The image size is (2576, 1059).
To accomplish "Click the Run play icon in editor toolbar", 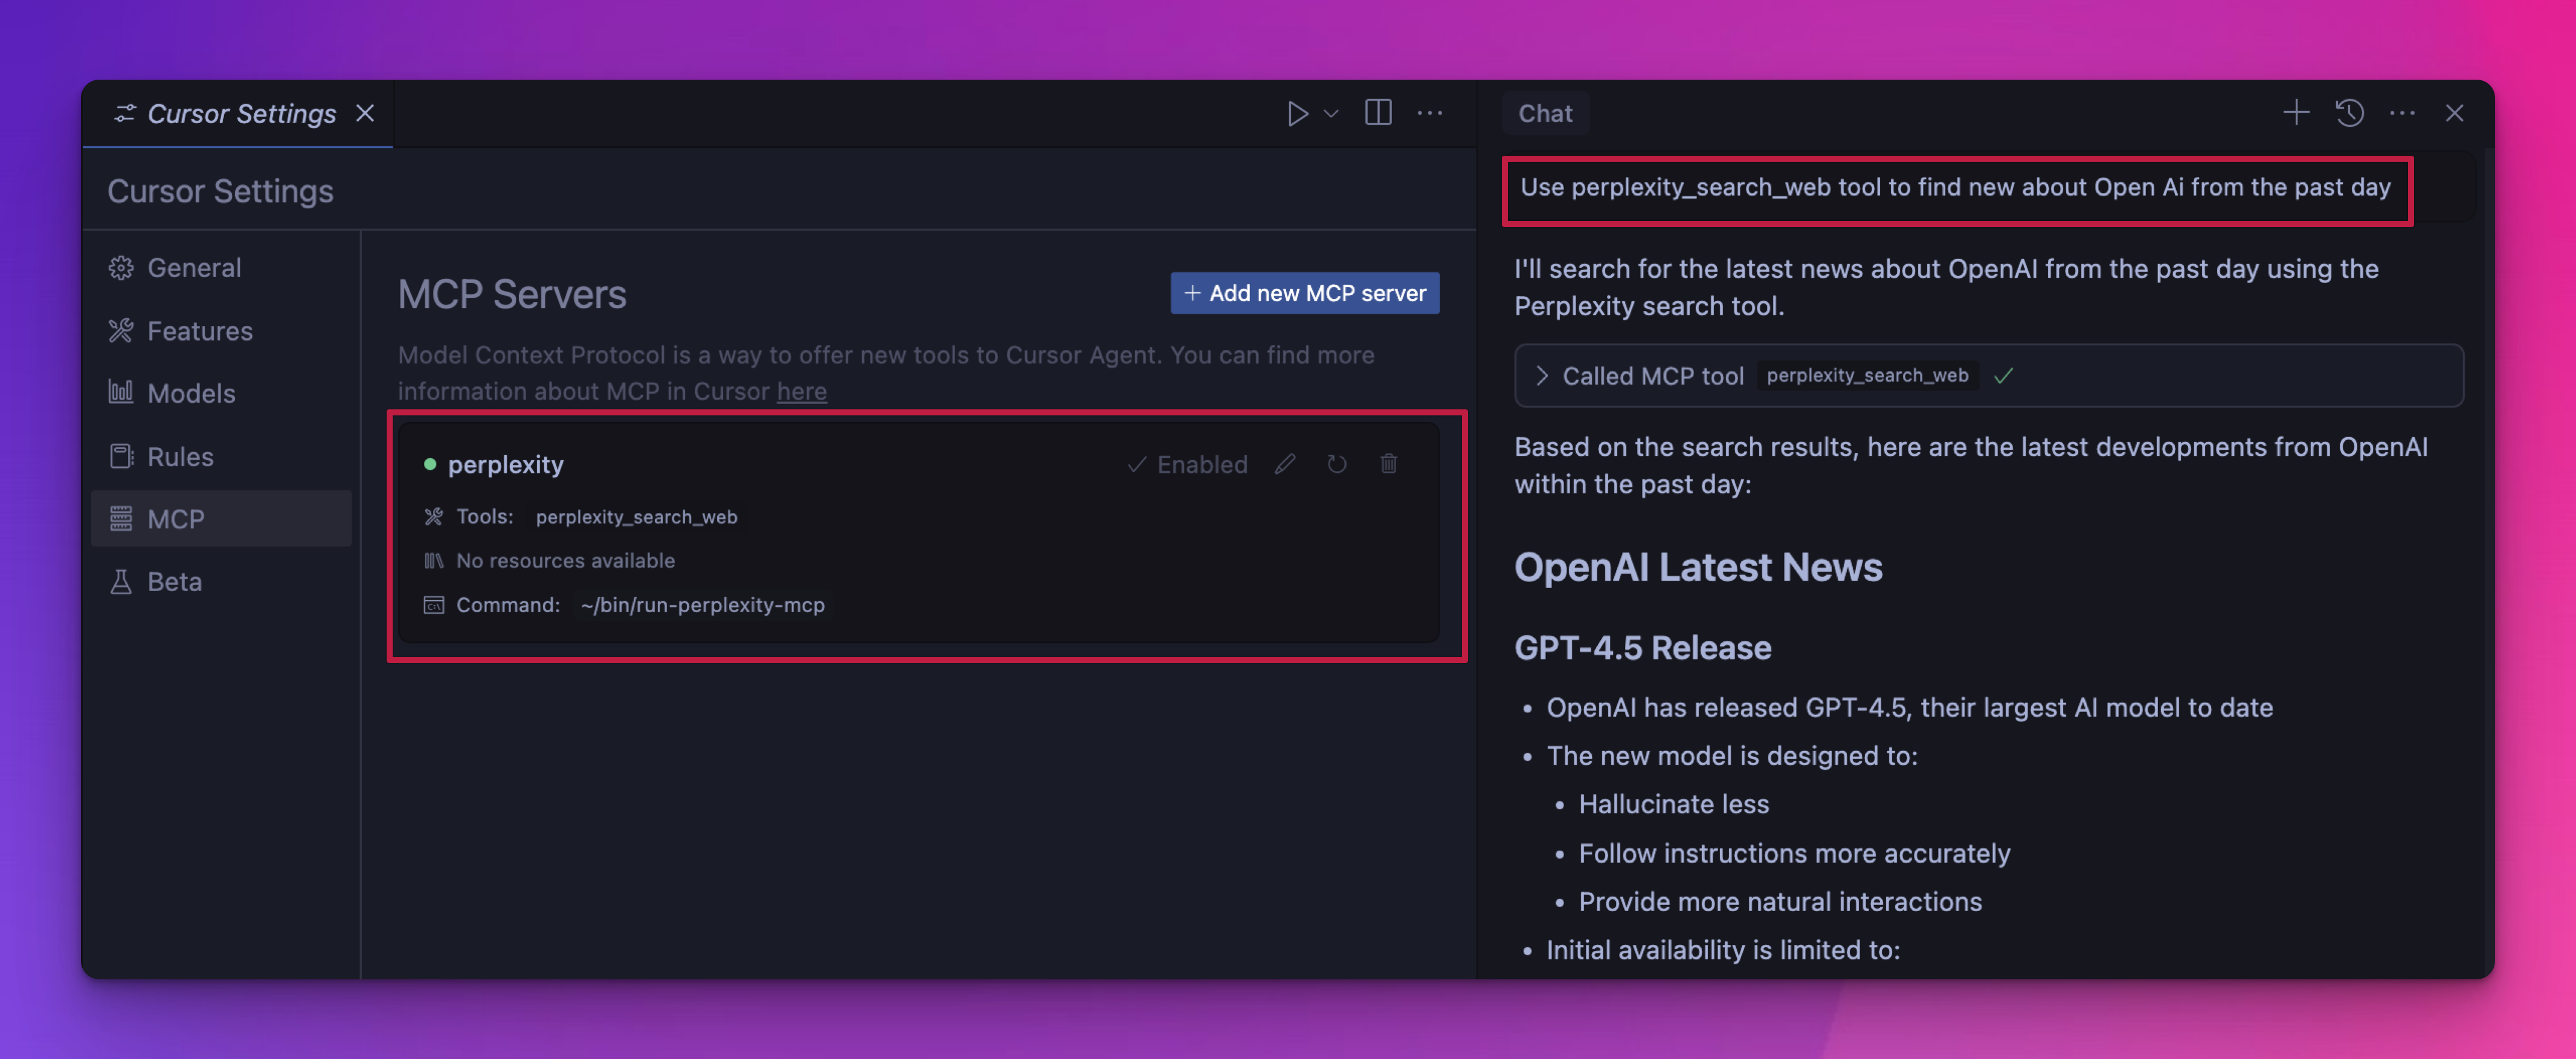I will (x=1297, y=114).
